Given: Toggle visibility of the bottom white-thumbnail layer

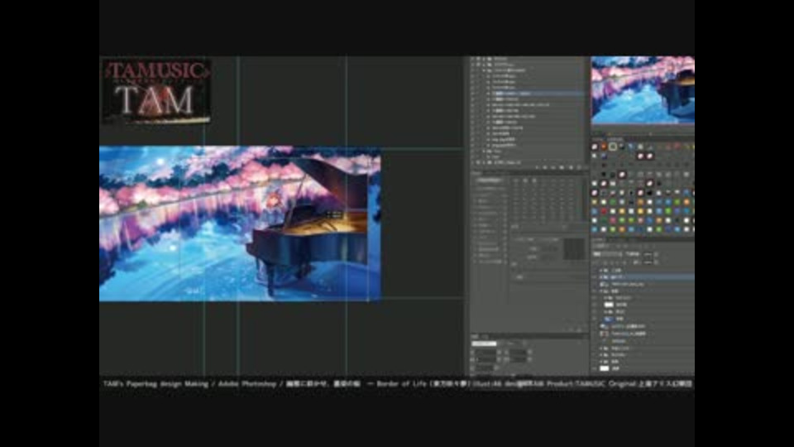Looking at the screenshot, I should point(595,368).
